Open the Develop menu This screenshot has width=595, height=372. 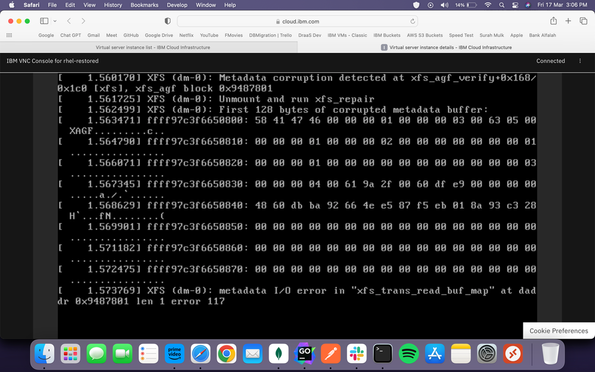[x=176, y=5]
